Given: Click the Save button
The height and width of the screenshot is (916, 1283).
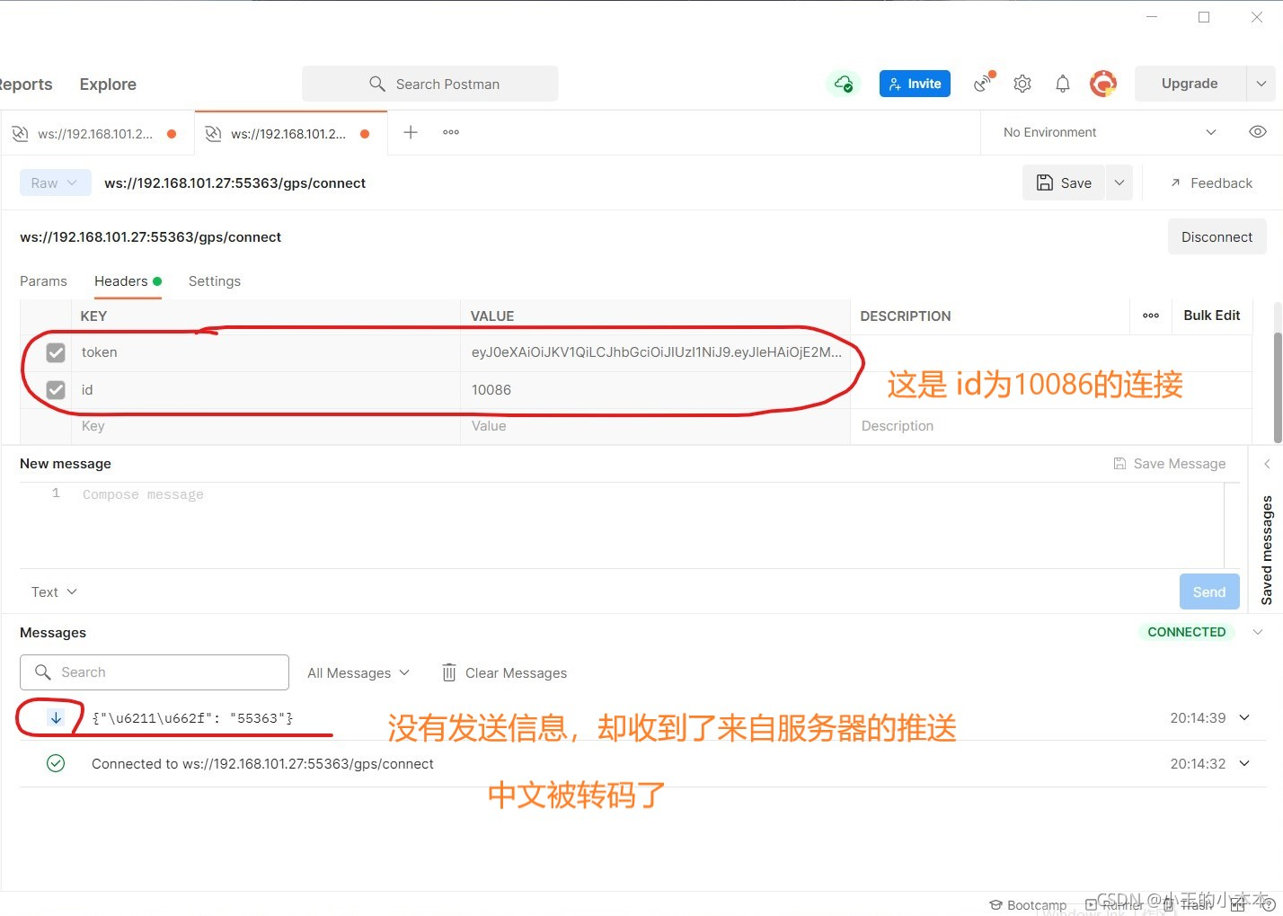Looking at the screenshot, I should click(x=1064, y=182).
